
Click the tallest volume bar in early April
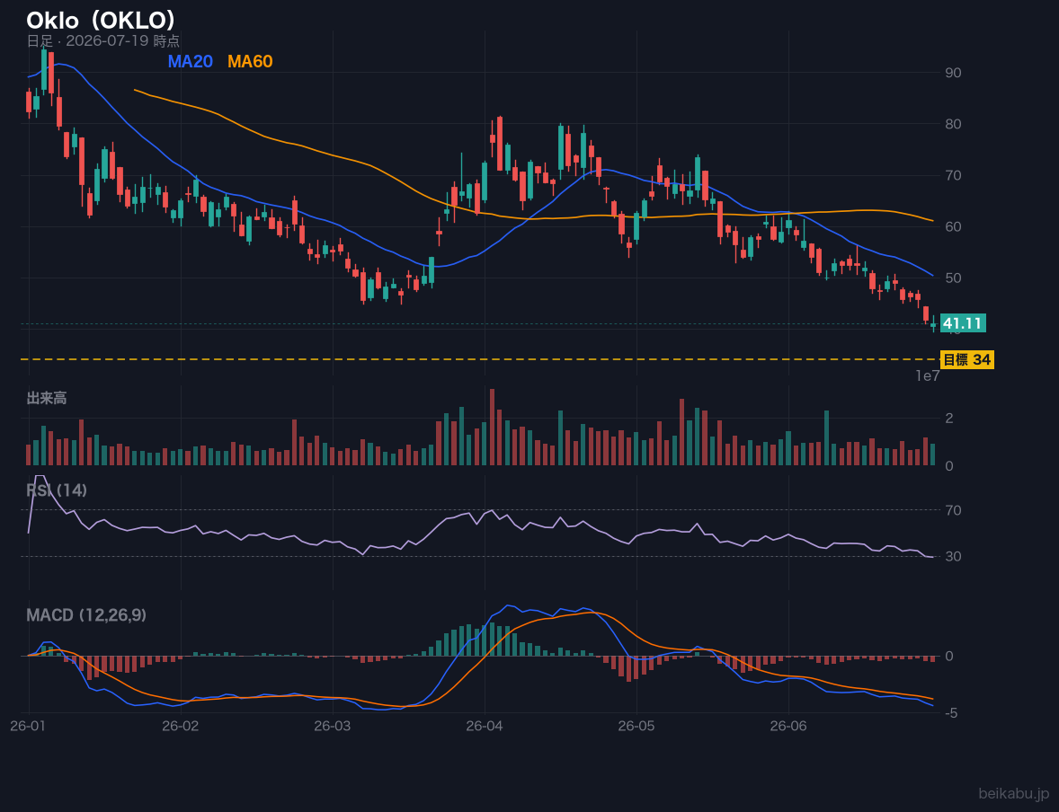tap(492, 428)
